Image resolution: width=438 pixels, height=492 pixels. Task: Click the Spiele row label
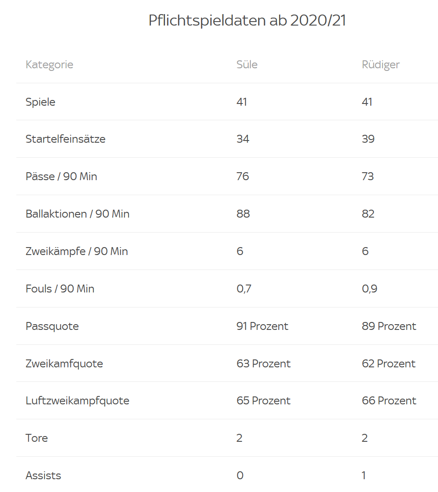tap(40, 102)
